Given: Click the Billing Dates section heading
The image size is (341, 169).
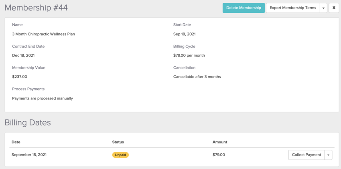Looking at the screenshot, I should (x=28, y=123).
